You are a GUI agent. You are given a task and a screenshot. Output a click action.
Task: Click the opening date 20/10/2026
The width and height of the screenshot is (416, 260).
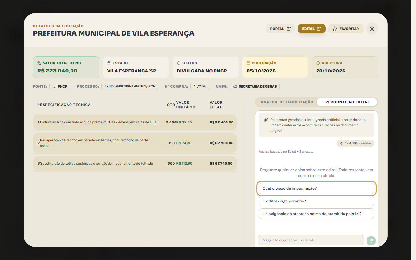pyautogui.click(x=331, y=71)
